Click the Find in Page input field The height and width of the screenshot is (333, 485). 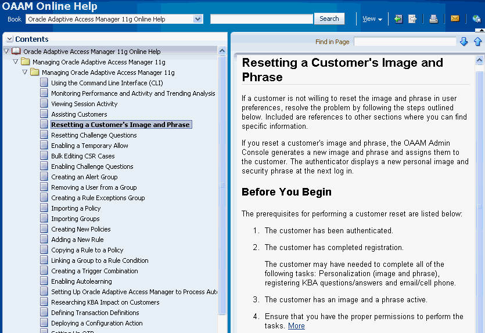point(405,41)
